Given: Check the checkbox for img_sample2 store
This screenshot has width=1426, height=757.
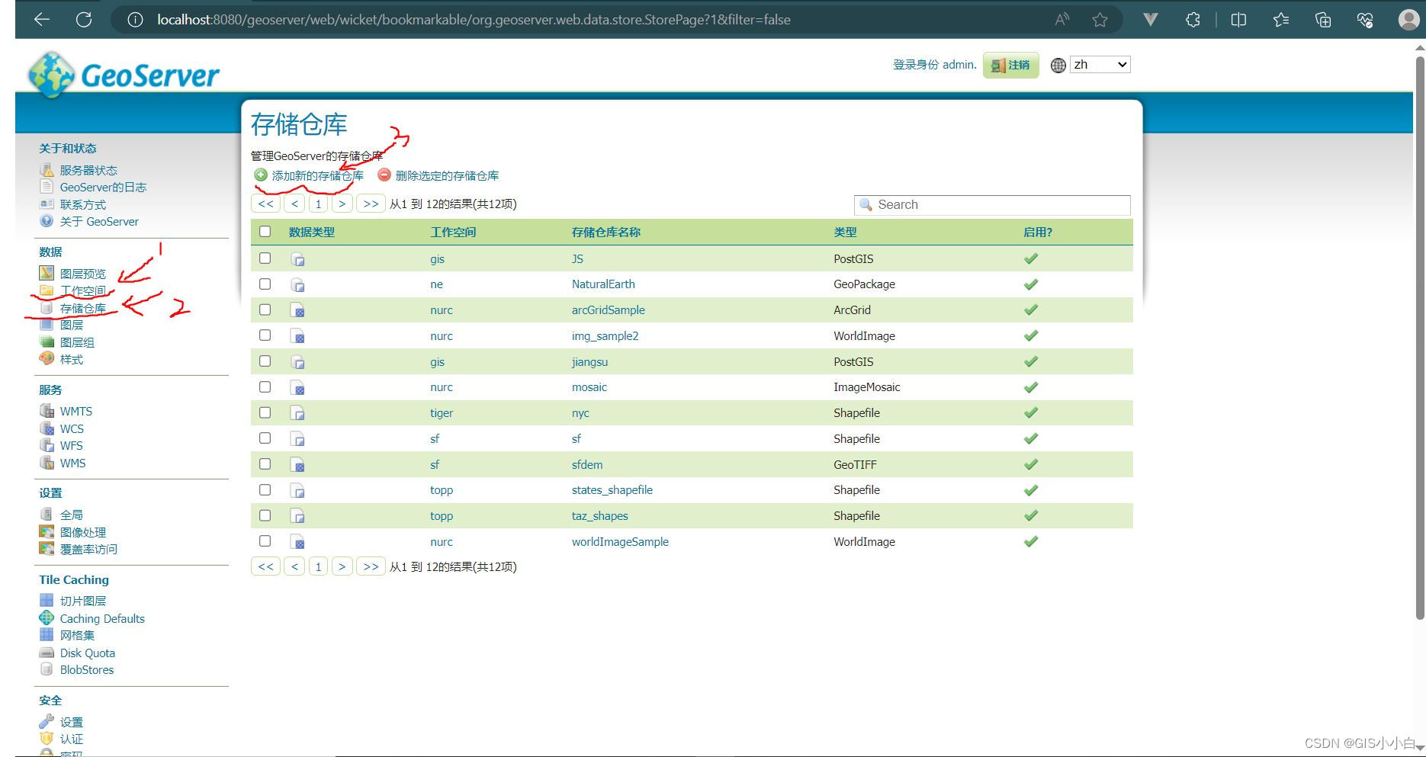Looking at the screenshot, I should pyautogui.click(x=265, y=335).
